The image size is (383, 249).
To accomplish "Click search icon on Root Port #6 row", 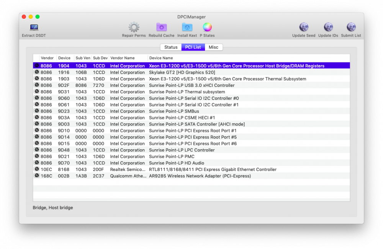I will 37,143.
